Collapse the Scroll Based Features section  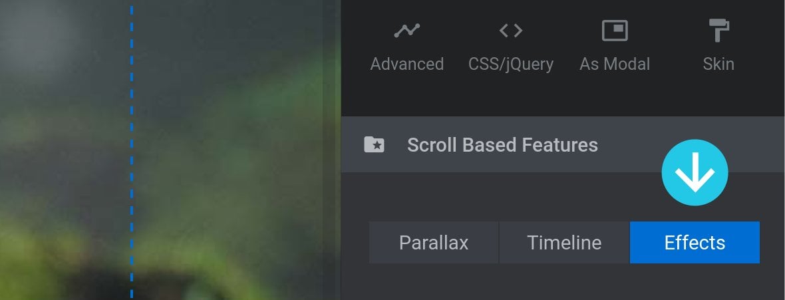(563, 145)
